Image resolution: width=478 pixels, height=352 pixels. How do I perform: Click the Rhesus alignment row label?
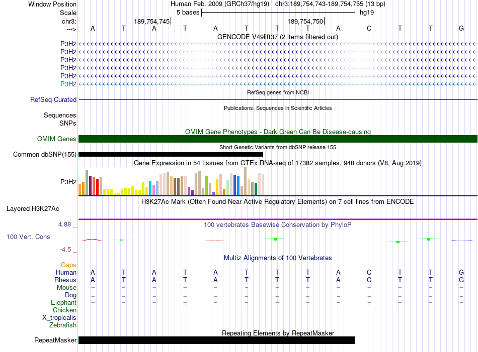pos(65,280)
